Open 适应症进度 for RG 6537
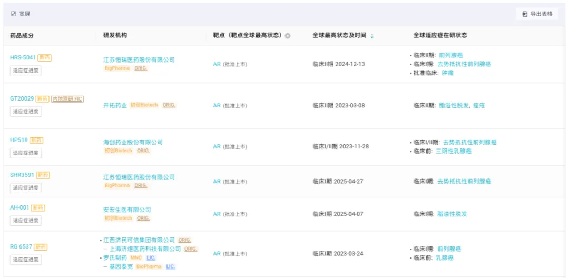This screenshot has width=569, height=278. pos(26,260)
